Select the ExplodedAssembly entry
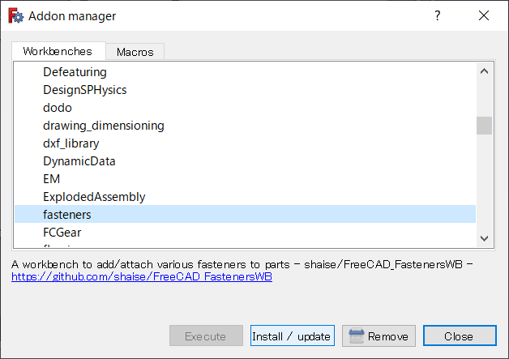The width and height of the screenshot is (509, 359). [x=93, y=197]
